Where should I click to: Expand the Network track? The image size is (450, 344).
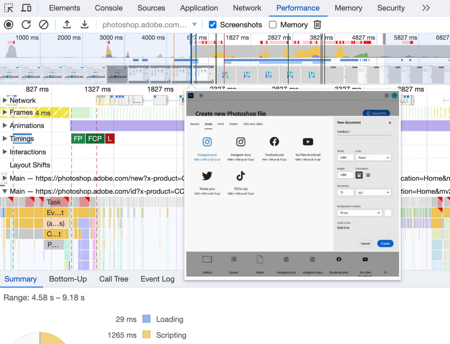[x=5, y=100]
